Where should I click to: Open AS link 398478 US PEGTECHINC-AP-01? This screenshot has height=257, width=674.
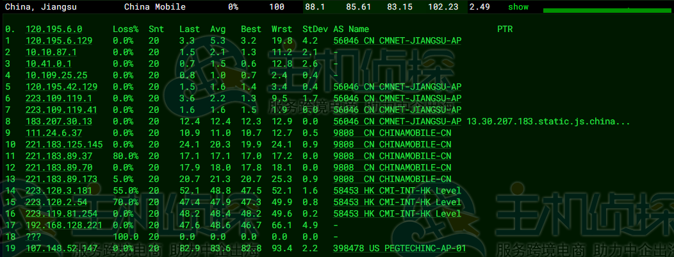tap(399, 248)
